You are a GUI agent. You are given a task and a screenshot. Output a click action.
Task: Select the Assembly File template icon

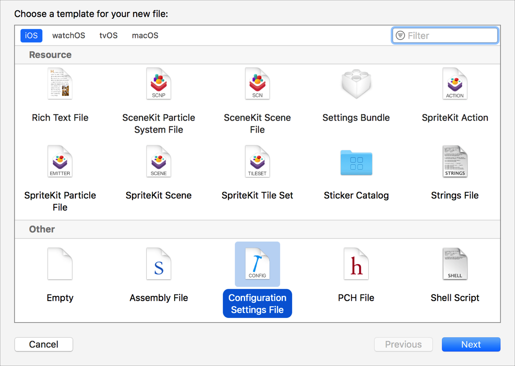tap(159, 264)
